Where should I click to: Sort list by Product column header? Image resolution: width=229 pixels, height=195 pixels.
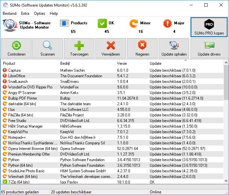[30, 63]
